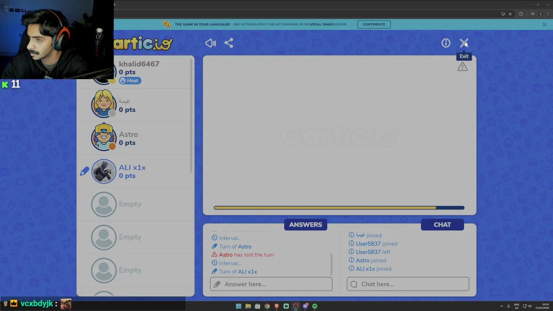Click the microphone tray icon
The height and width of the screenshot is (311, 553).
[x=509, y=306]
